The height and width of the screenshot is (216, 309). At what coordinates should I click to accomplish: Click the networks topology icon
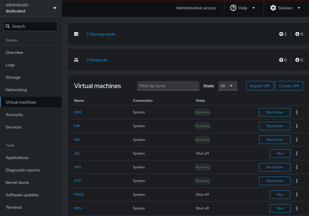pos(76,60)
